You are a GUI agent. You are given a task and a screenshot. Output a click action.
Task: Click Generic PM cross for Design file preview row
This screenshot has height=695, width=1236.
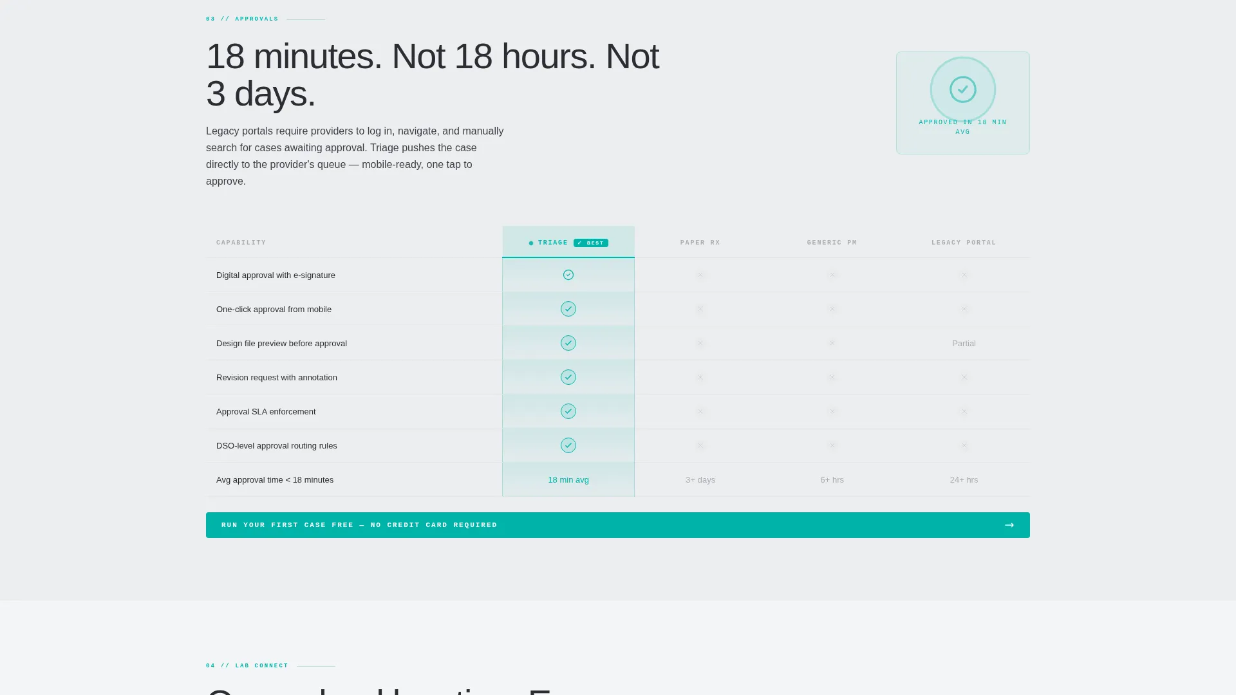(832, 343)
